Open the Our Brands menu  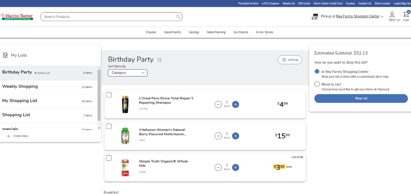[241, 32]
